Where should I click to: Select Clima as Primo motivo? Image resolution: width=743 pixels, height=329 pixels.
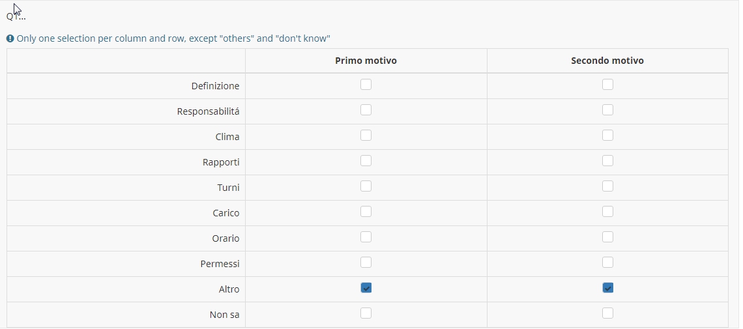(x=366, y=136)
